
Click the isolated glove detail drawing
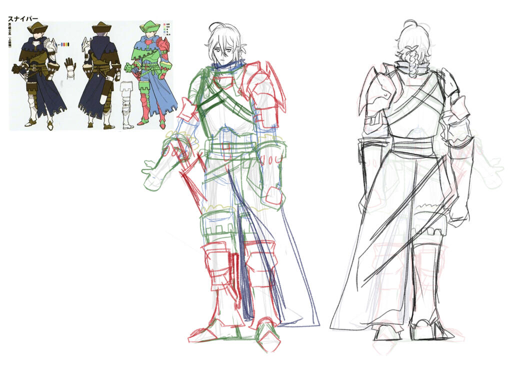[69, 65]
